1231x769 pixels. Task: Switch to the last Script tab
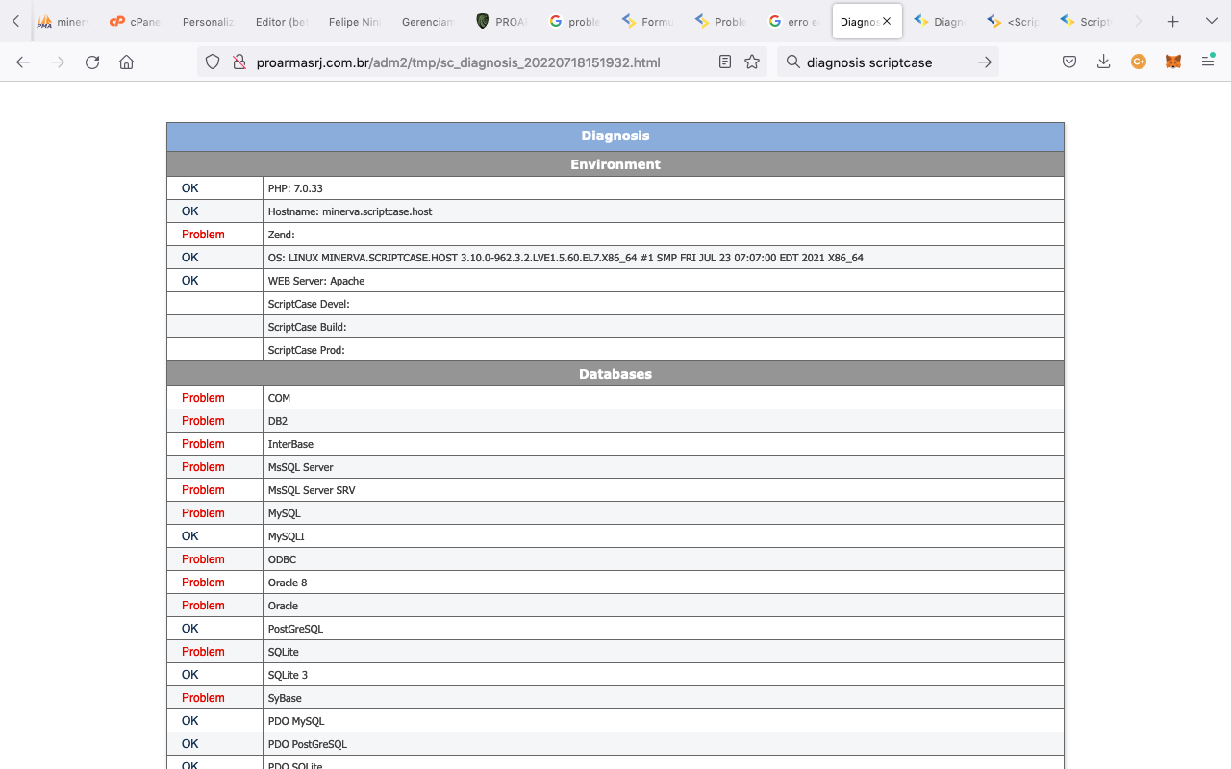click(1087, 21)
